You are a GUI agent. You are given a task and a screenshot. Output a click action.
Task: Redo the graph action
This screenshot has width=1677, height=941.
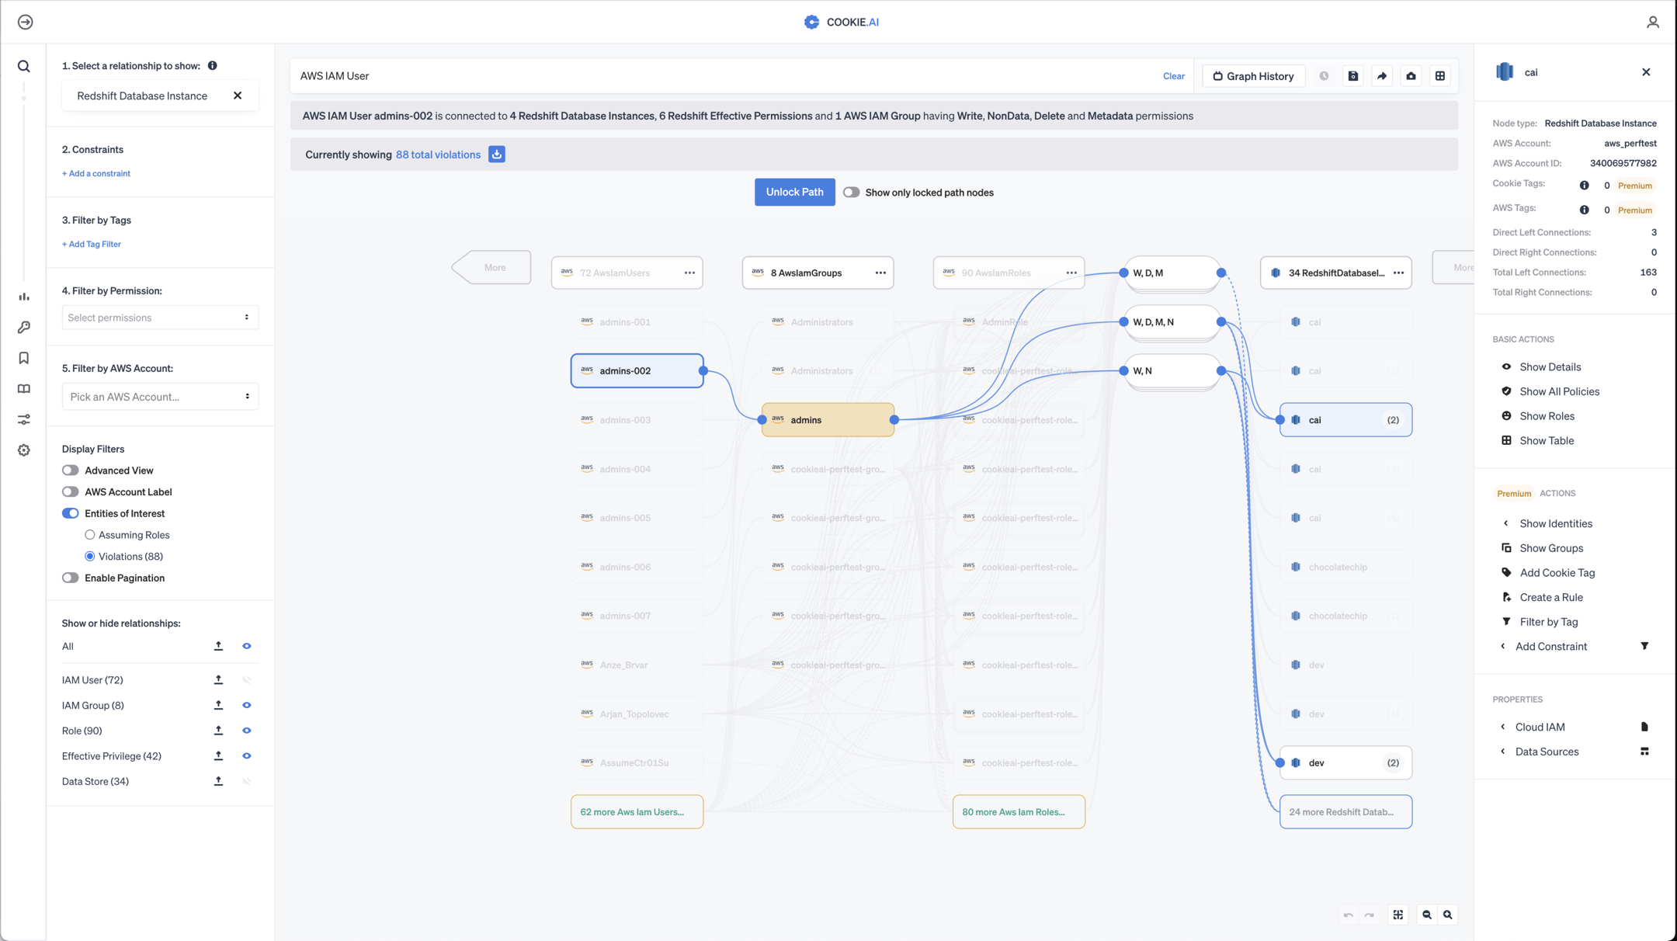[x=1369, y=915]
